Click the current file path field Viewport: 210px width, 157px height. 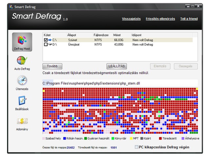120,83
